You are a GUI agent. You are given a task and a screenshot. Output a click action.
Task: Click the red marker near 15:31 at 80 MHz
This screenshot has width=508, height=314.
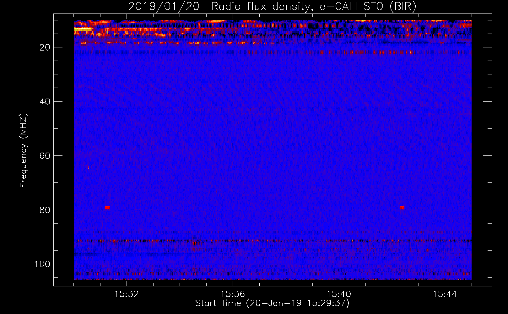107,208
